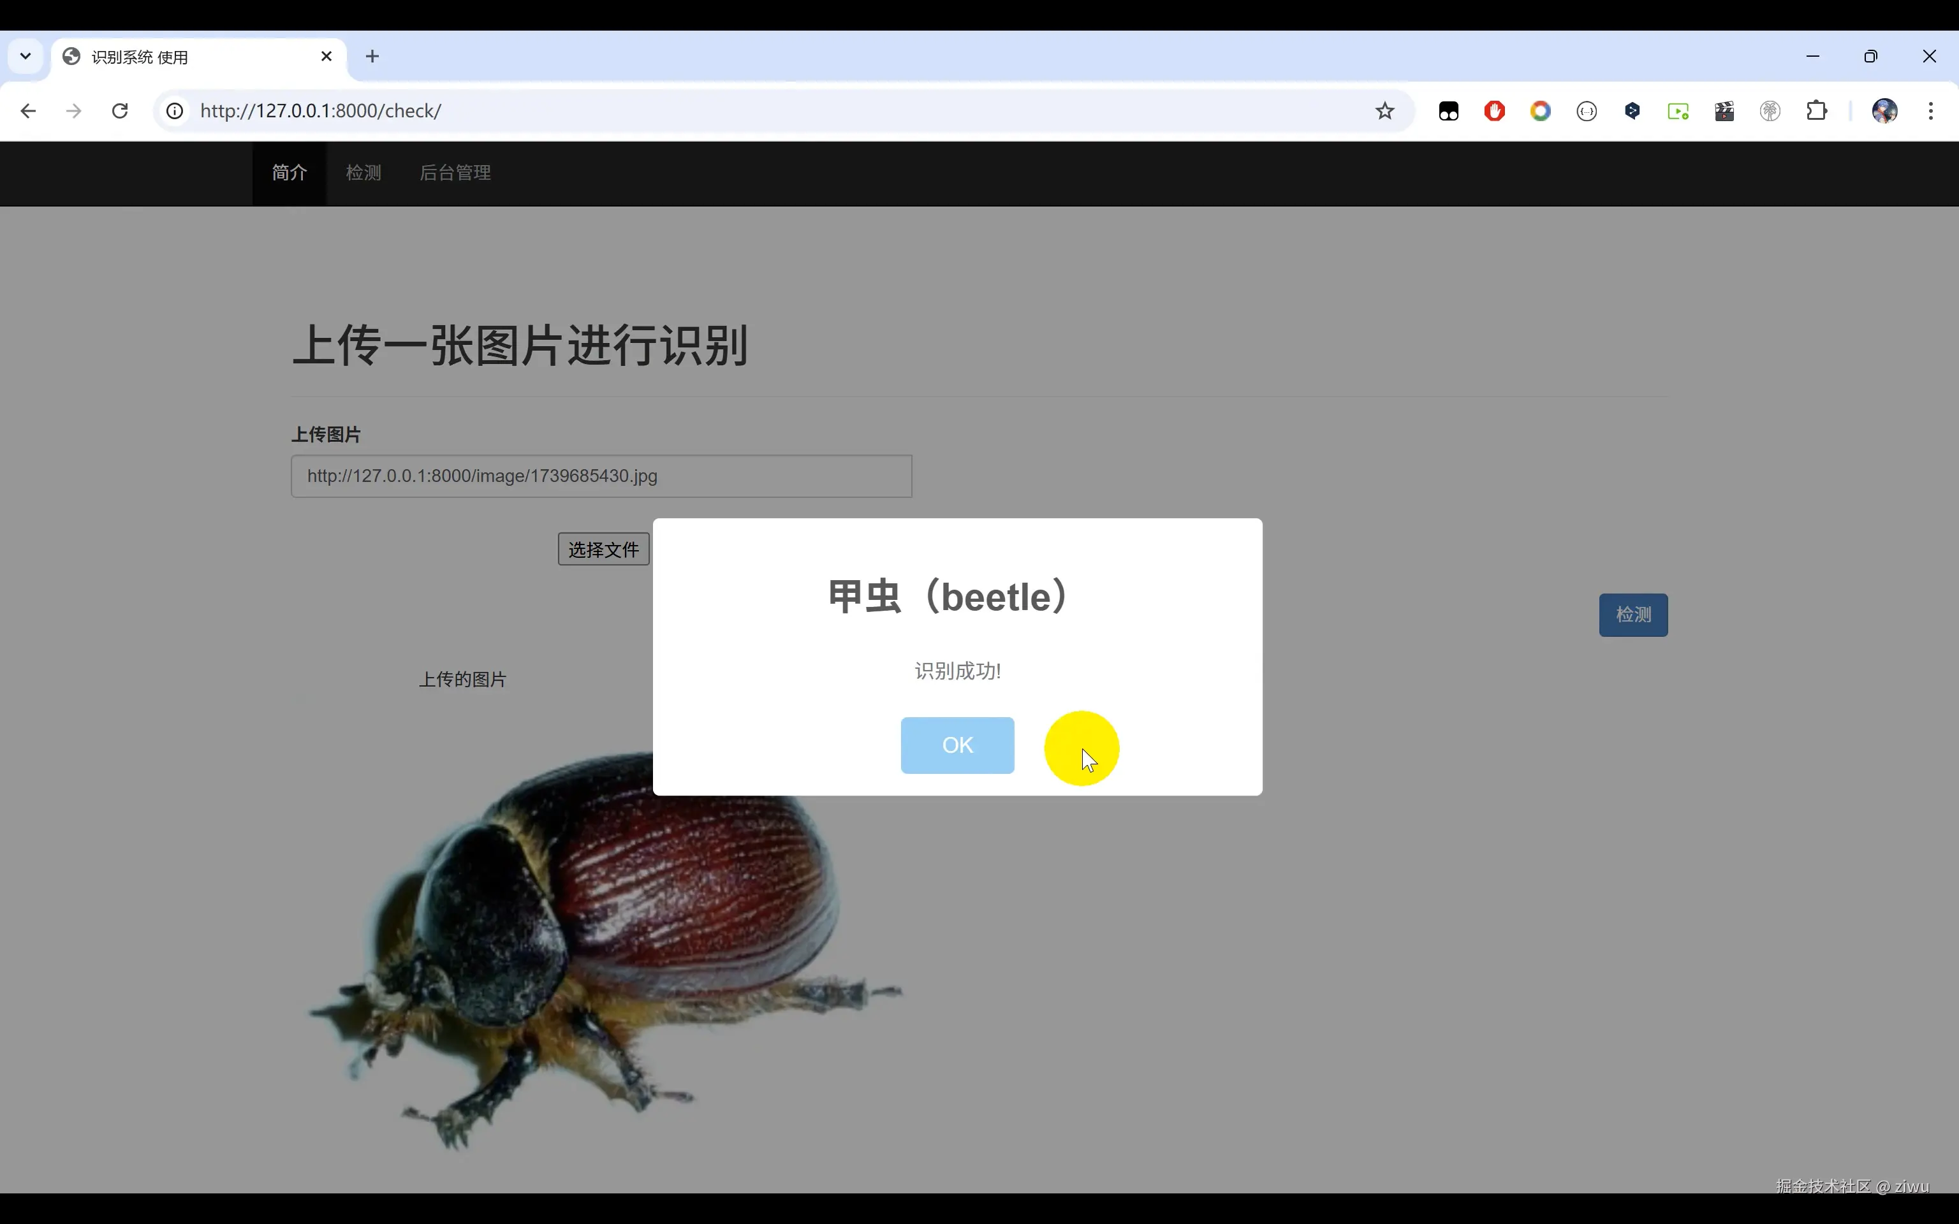Open the palm tree extension icon
The image size is (1959, 1224).
coord(1770,111)
